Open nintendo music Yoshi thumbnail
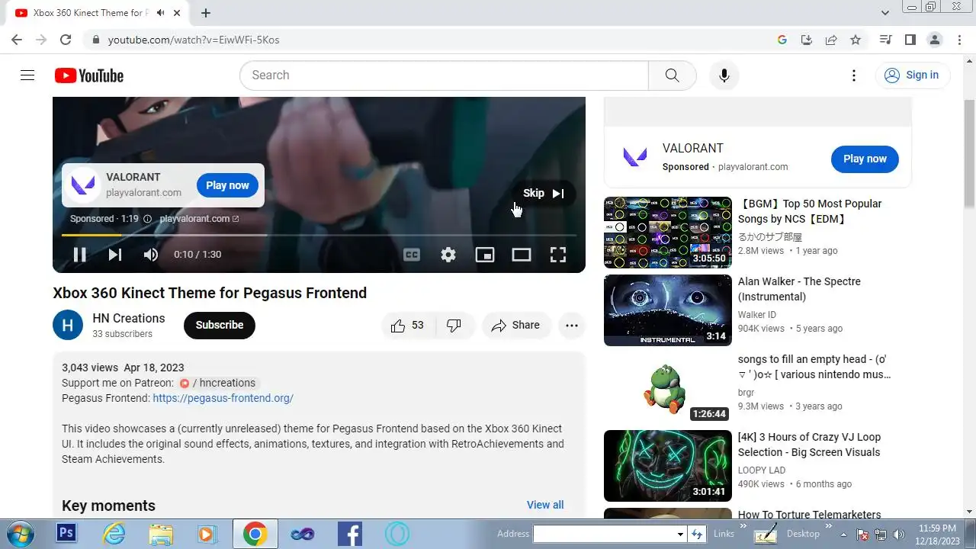Screen dimensions: 976x549 coord(668,388)
